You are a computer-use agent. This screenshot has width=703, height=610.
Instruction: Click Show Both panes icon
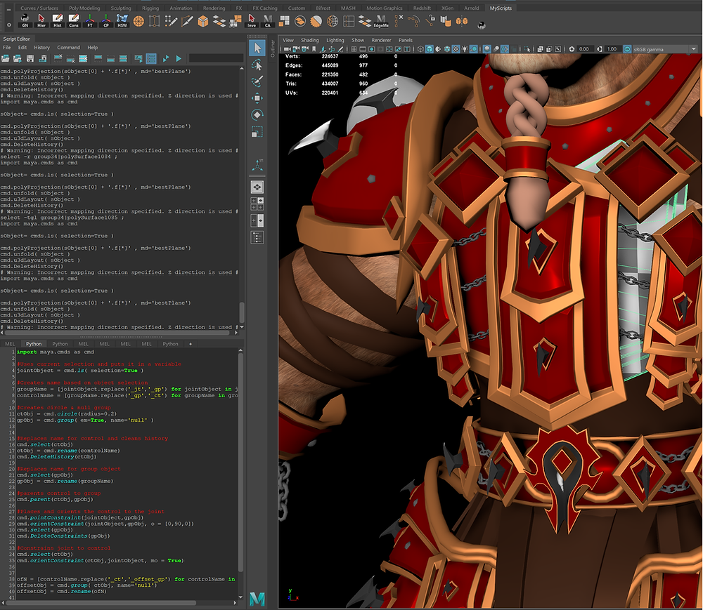pos(123,58)
